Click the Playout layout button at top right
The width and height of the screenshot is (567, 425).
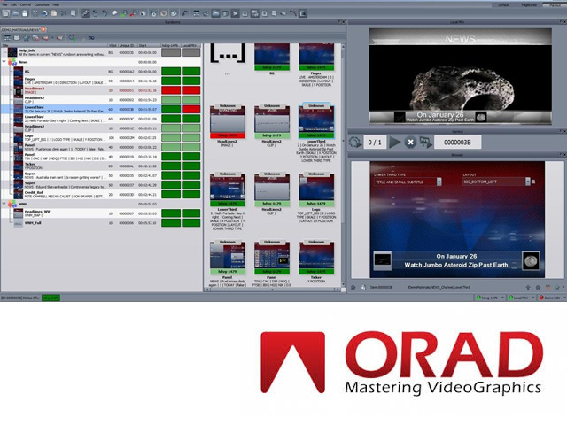point(555,5)
